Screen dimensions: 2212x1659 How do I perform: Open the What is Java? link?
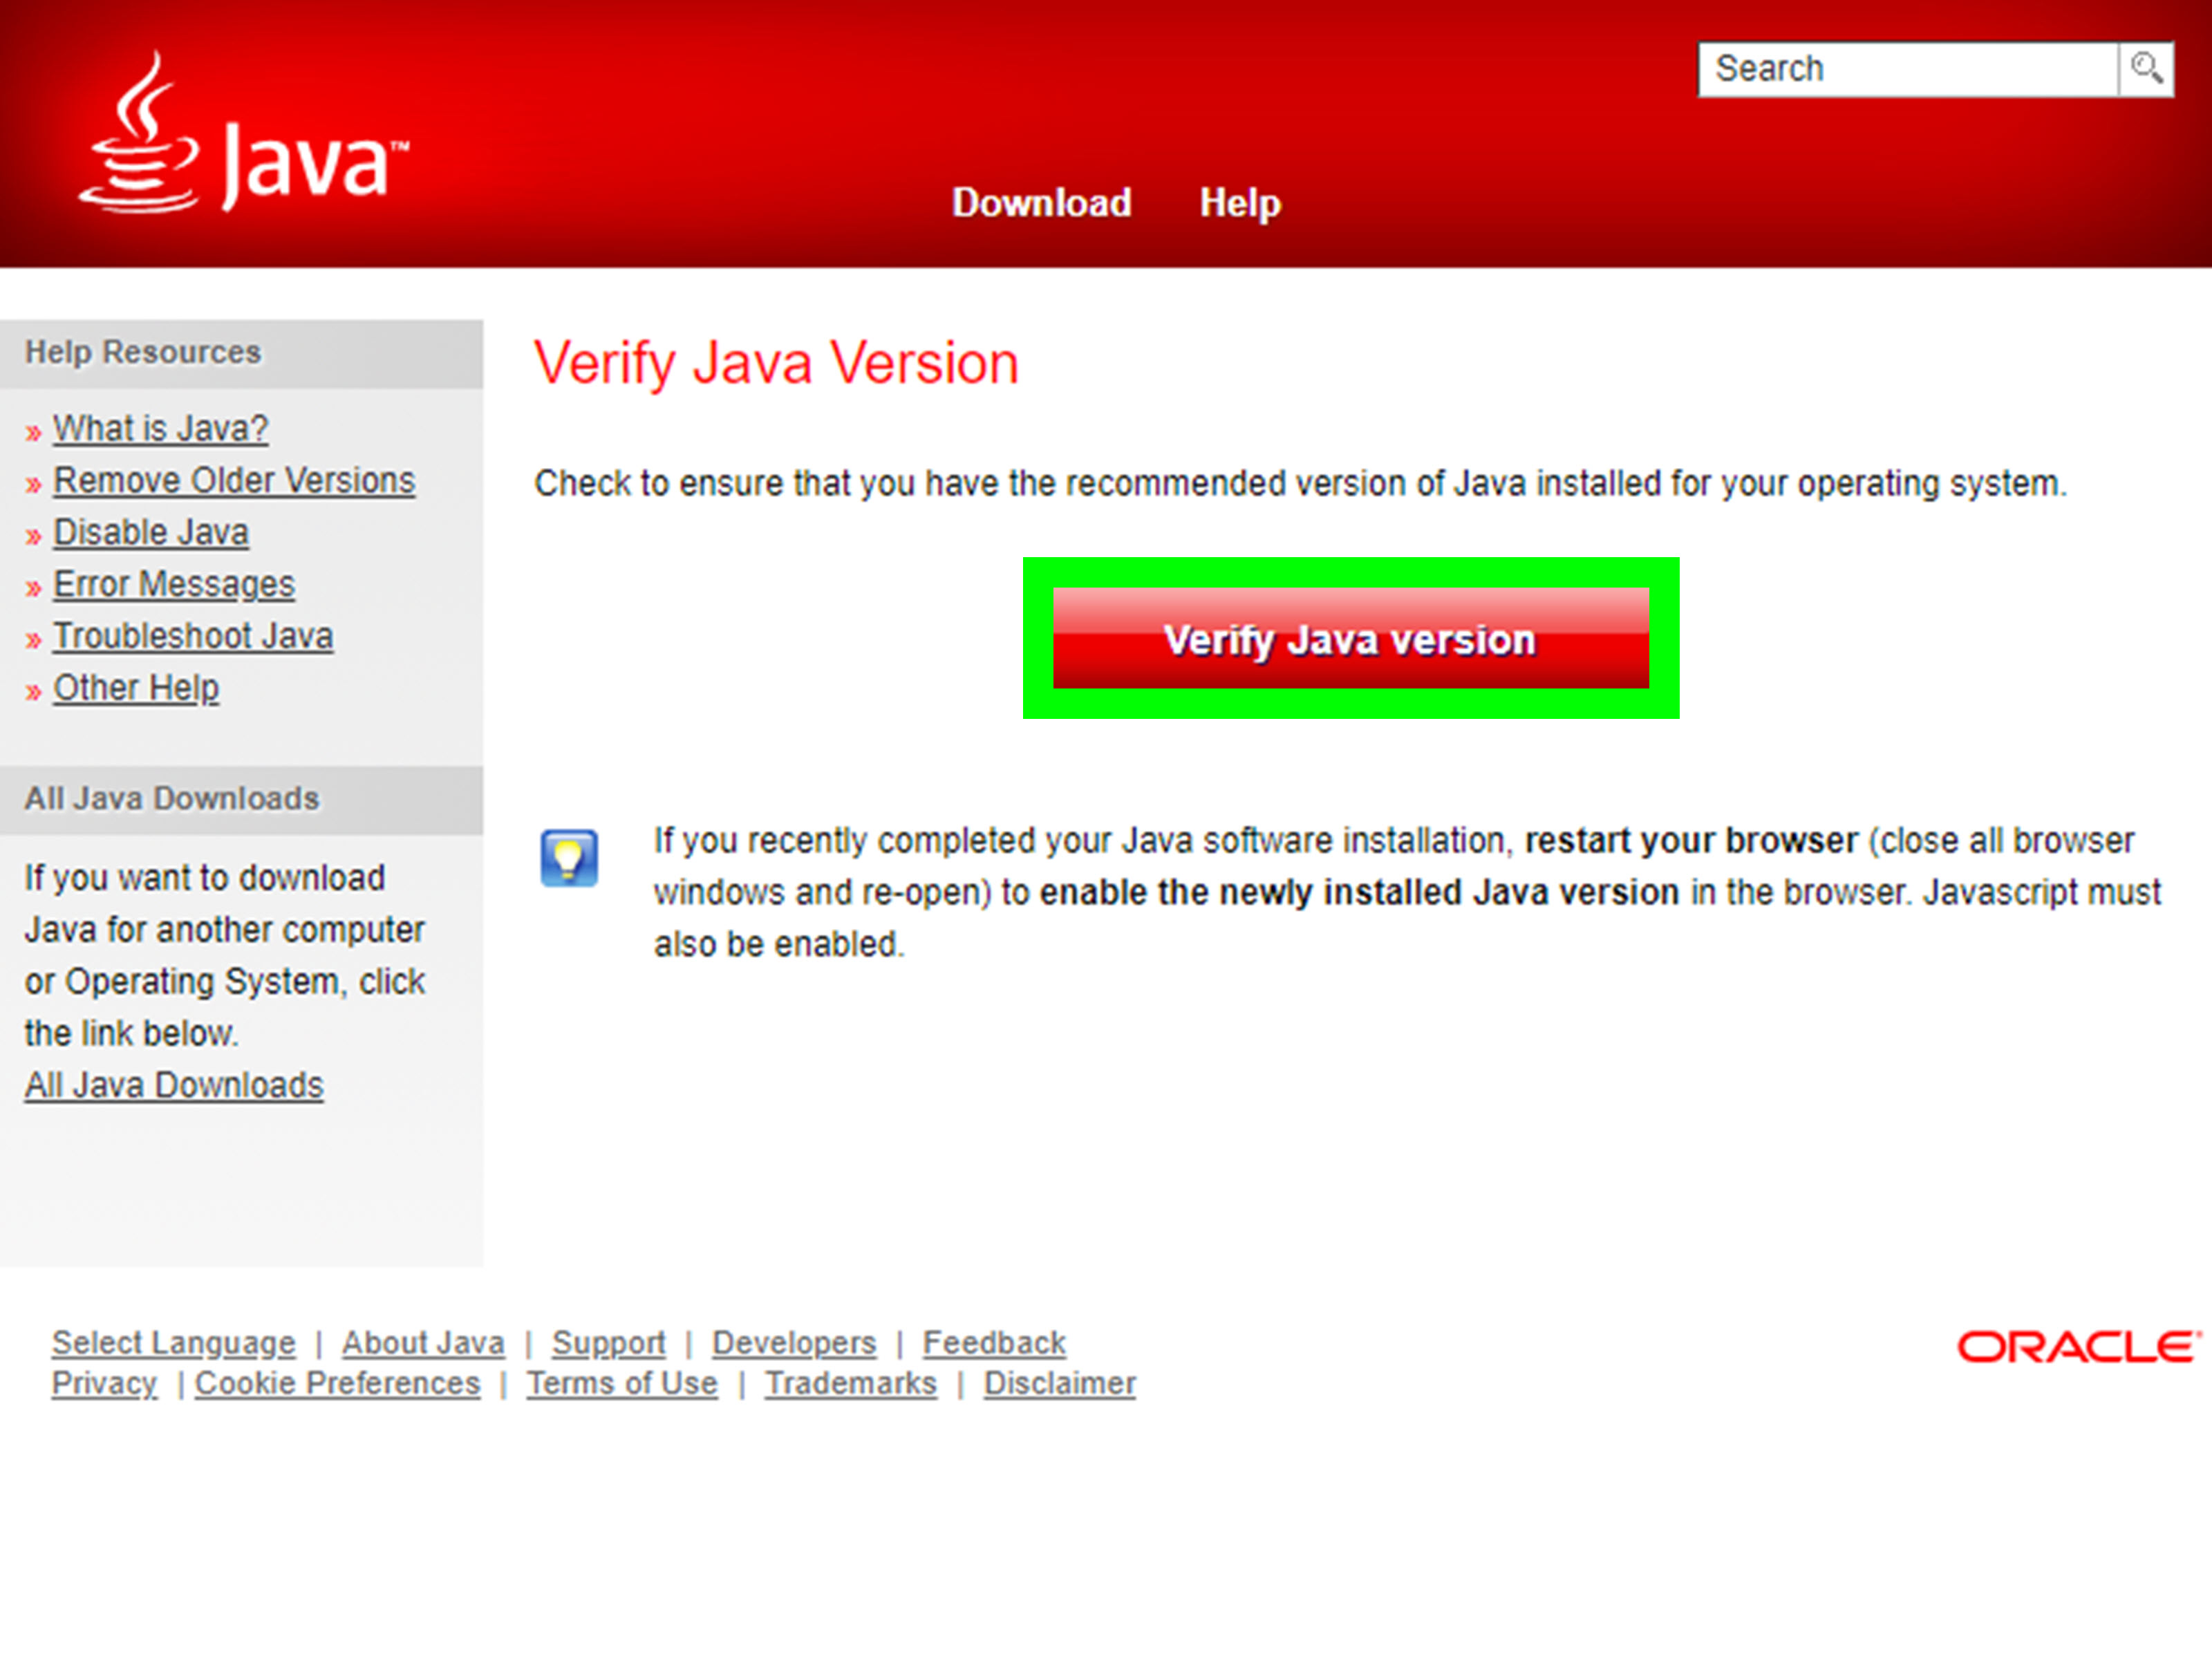coord(160,429)
